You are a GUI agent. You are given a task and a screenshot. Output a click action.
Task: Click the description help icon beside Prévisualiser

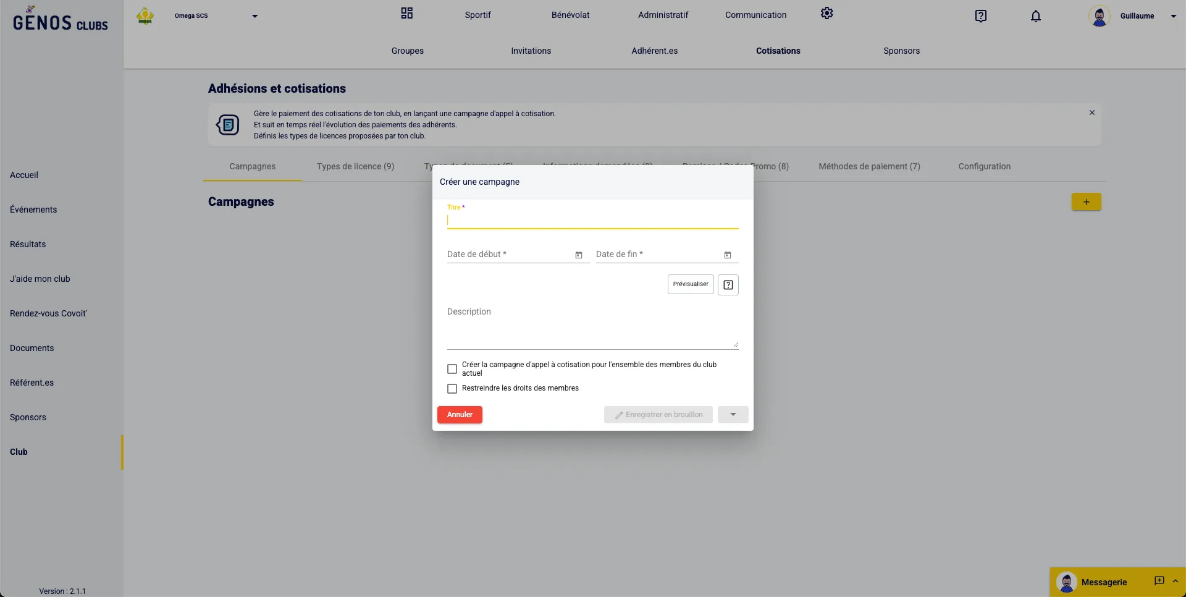pyautogui.click(x=728, y=285)
